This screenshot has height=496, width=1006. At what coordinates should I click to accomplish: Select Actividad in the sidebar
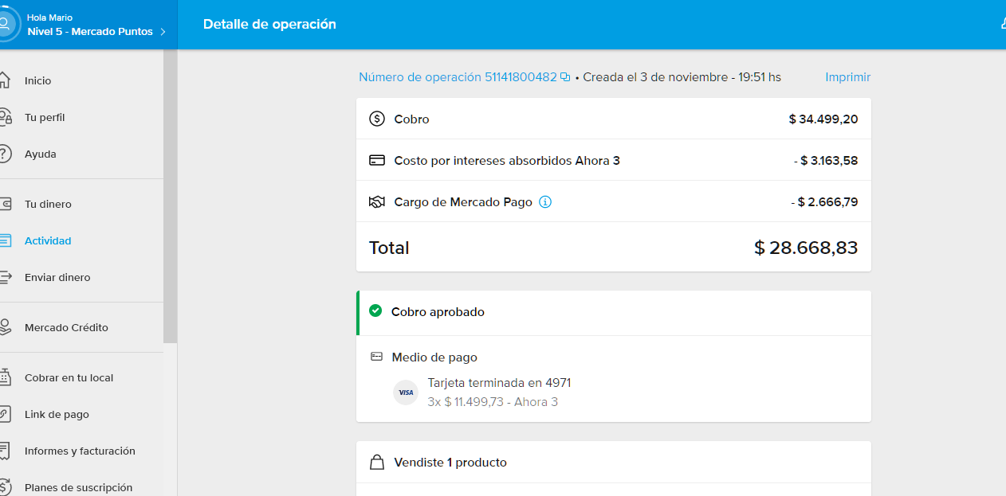point(48,240)
